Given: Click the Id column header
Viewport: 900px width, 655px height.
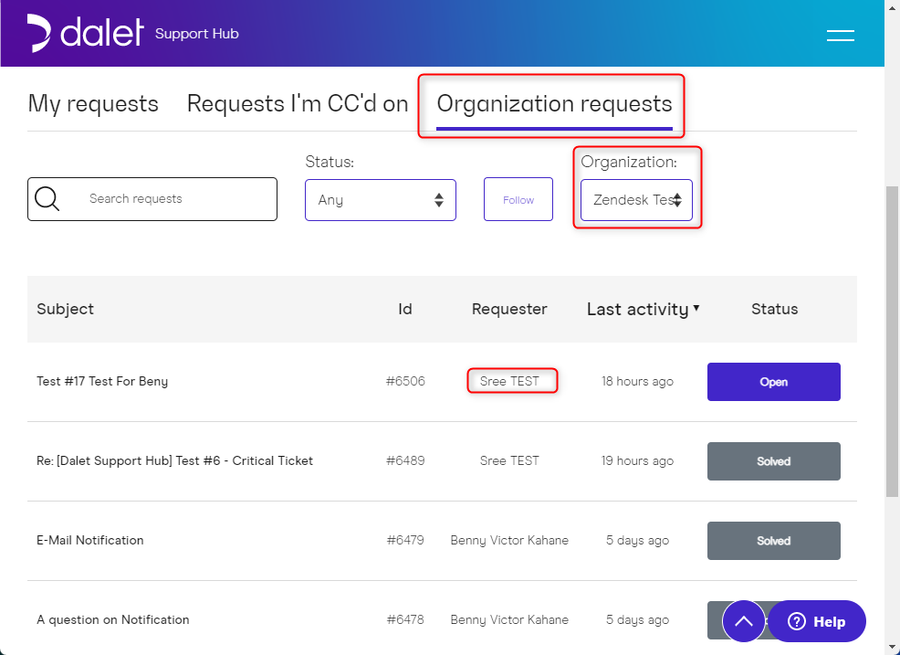Looking at the screenshot, I should click(405, 309).
